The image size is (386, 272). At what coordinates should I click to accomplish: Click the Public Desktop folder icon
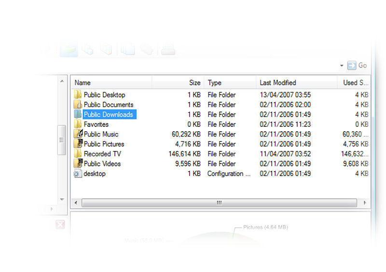tap(78, 95)
